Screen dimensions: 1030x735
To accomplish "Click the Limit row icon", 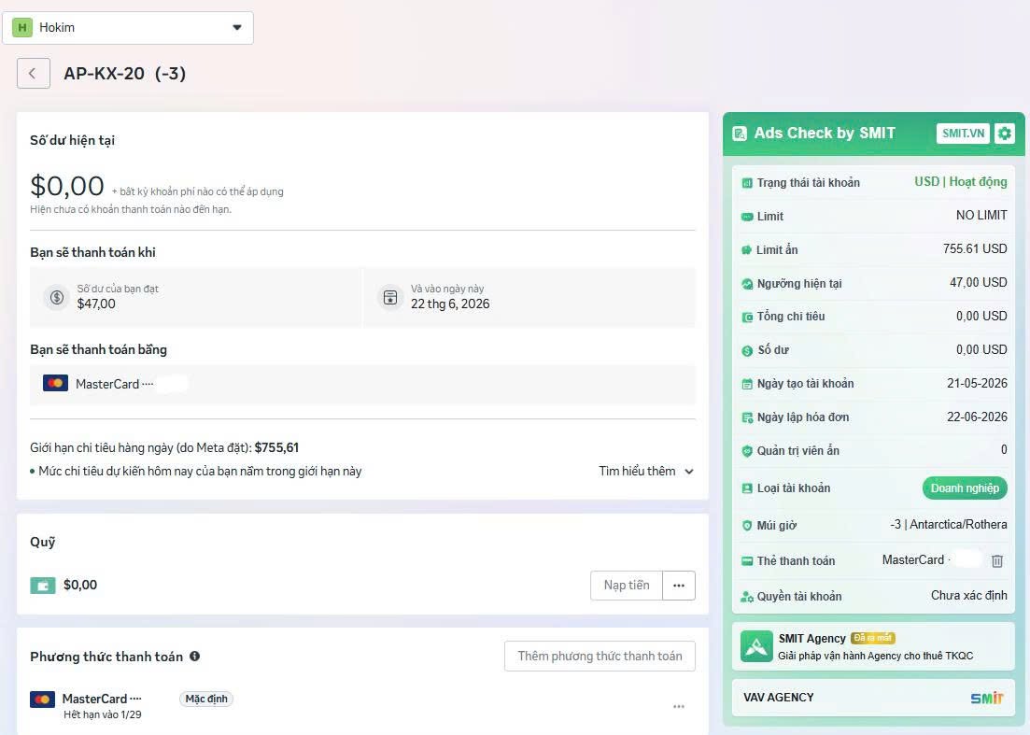I will click(747, 217).
